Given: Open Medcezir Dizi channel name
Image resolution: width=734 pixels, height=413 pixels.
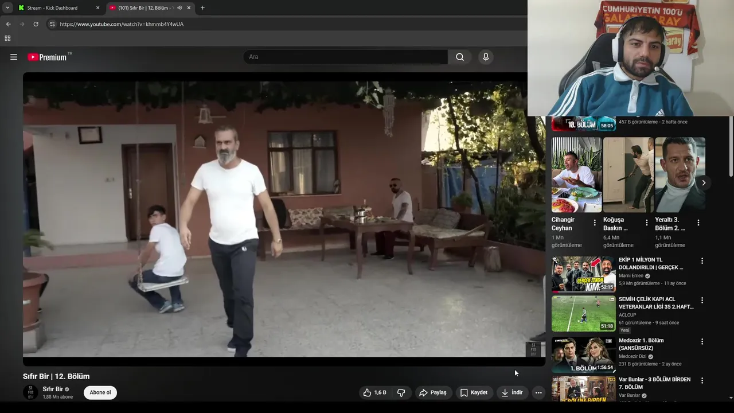Looking at the screenshot, I should [x=633, y=356].
